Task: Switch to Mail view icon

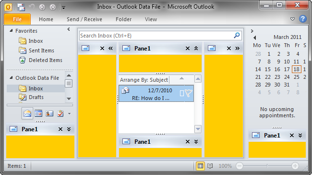Action: 27,113
